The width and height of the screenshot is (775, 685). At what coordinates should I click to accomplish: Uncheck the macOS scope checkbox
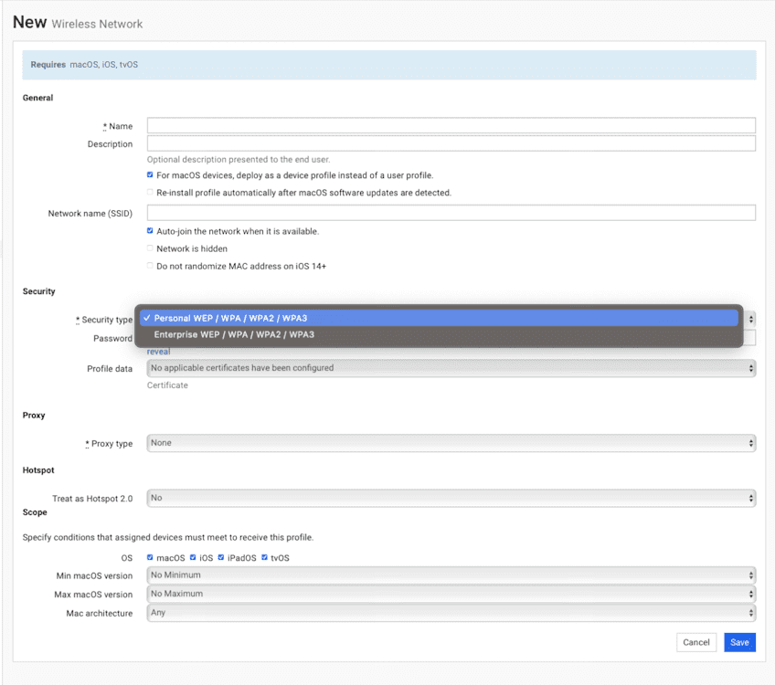[150, 557]
